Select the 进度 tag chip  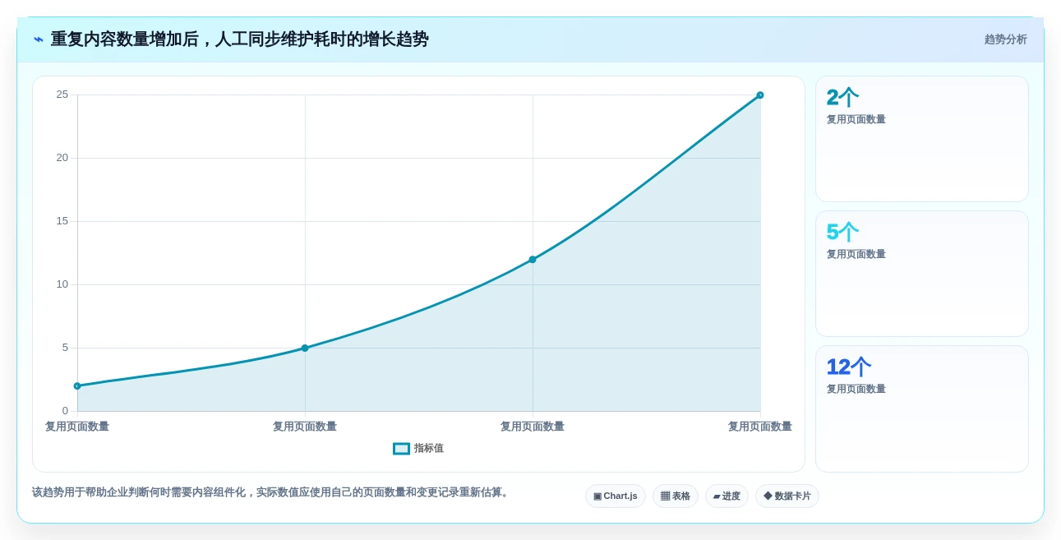(x=727, y=496)
